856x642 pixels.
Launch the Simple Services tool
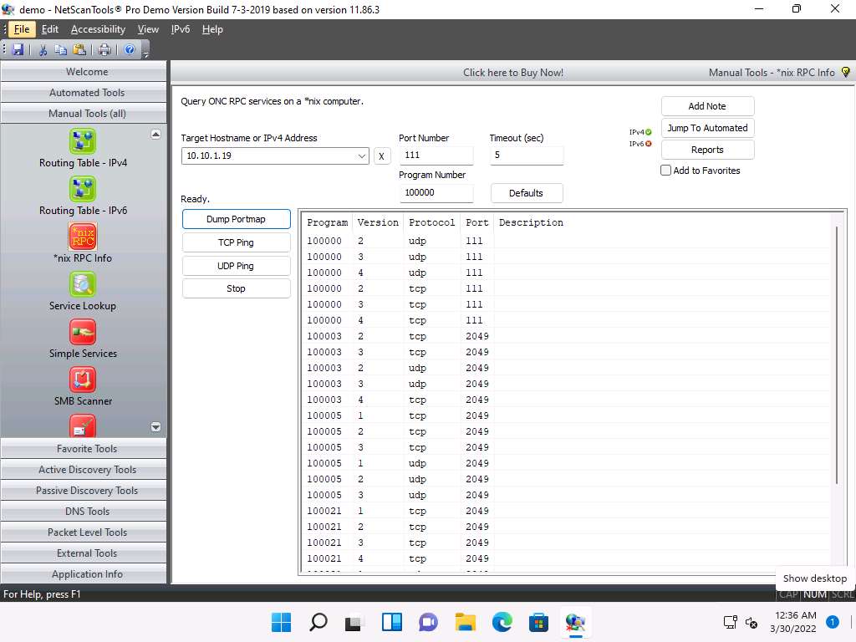[x=83, y=333]
